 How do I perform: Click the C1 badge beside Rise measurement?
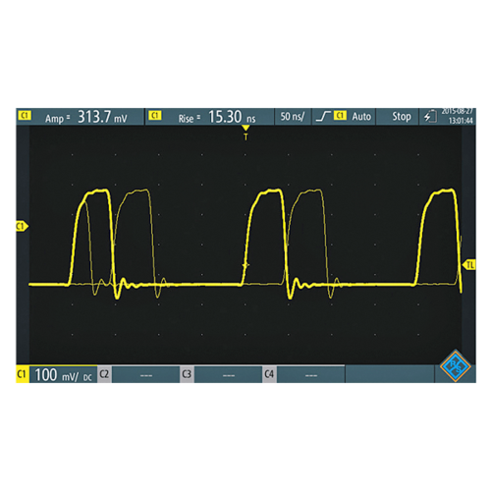154,116
